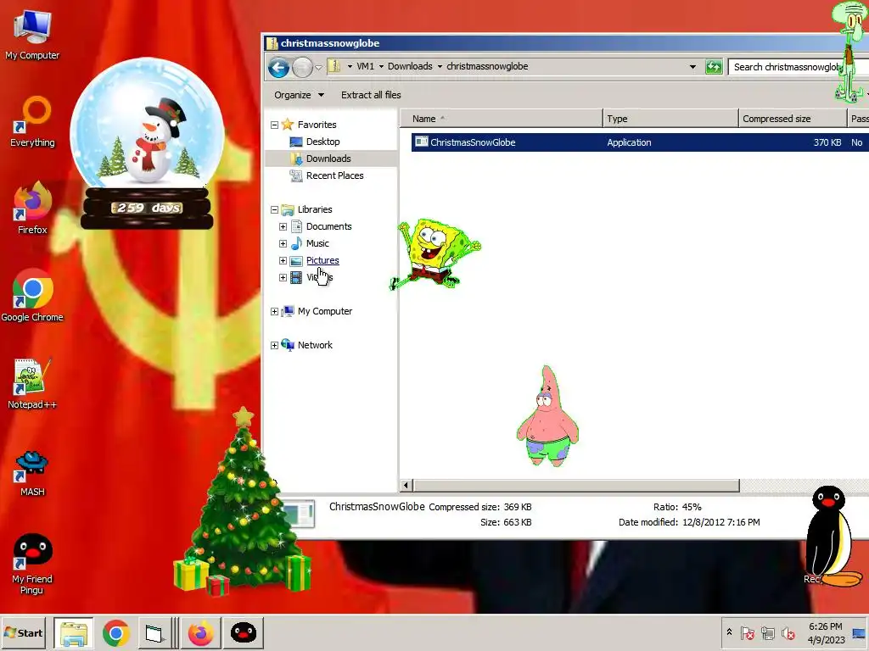Expand the Music library node
The height and width of the screenshot is (651, 869).
[x=283, y=243]
